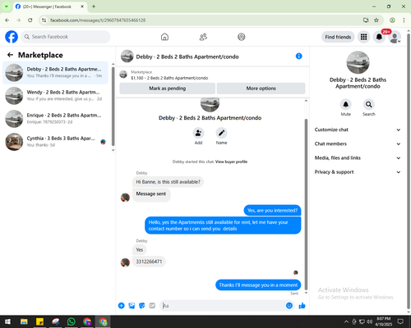This screenshot has height=328, width=411.
Task: Open Enrique conversation in the list
Action: (55, 118)
